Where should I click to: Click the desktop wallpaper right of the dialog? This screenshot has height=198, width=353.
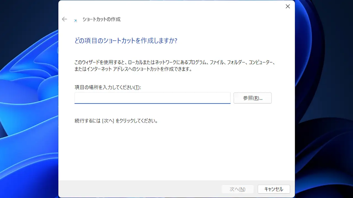tap(323, 110)
